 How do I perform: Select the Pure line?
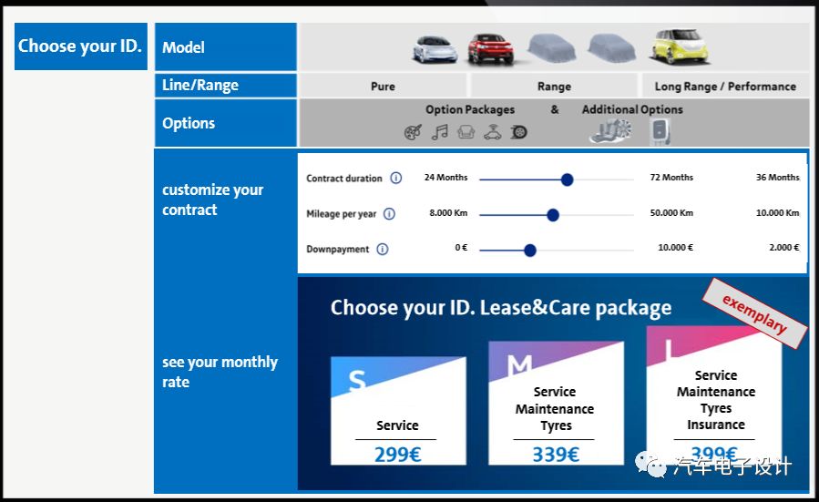pos(383,87)
